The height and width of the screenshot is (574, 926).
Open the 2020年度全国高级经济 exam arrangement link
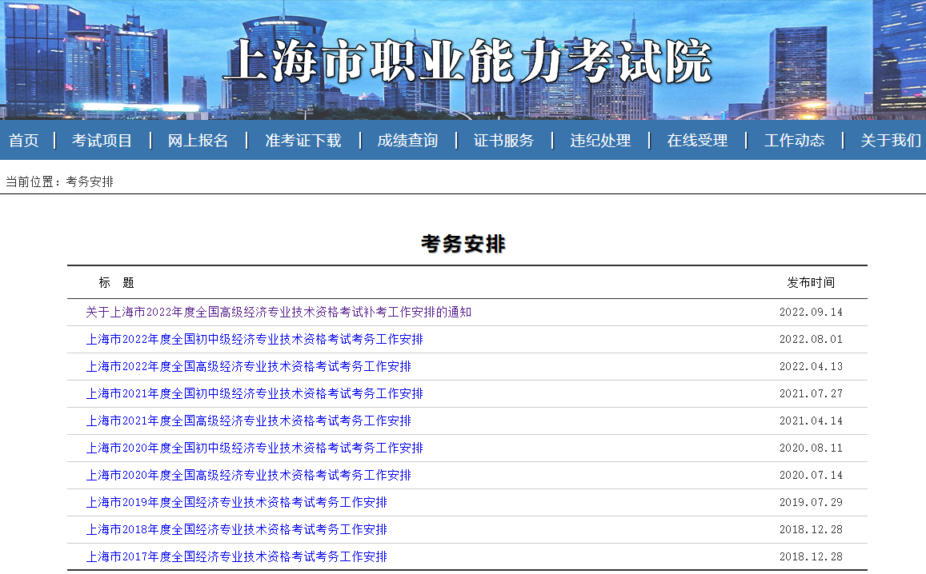coord(248,474)
